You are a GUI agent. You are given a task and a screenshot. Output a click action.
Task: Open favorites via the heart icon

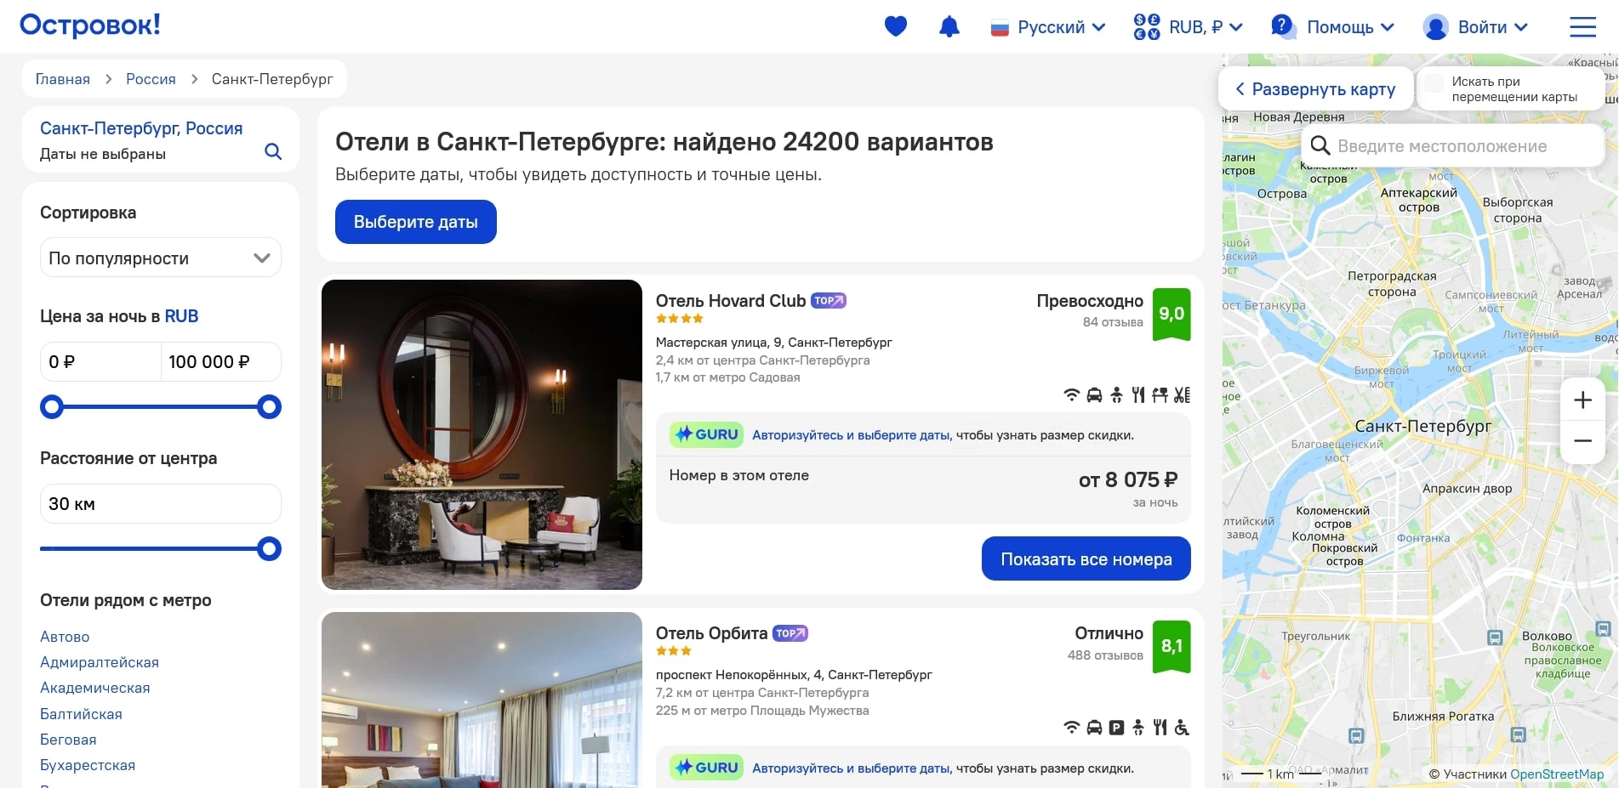tap(895, 26)
